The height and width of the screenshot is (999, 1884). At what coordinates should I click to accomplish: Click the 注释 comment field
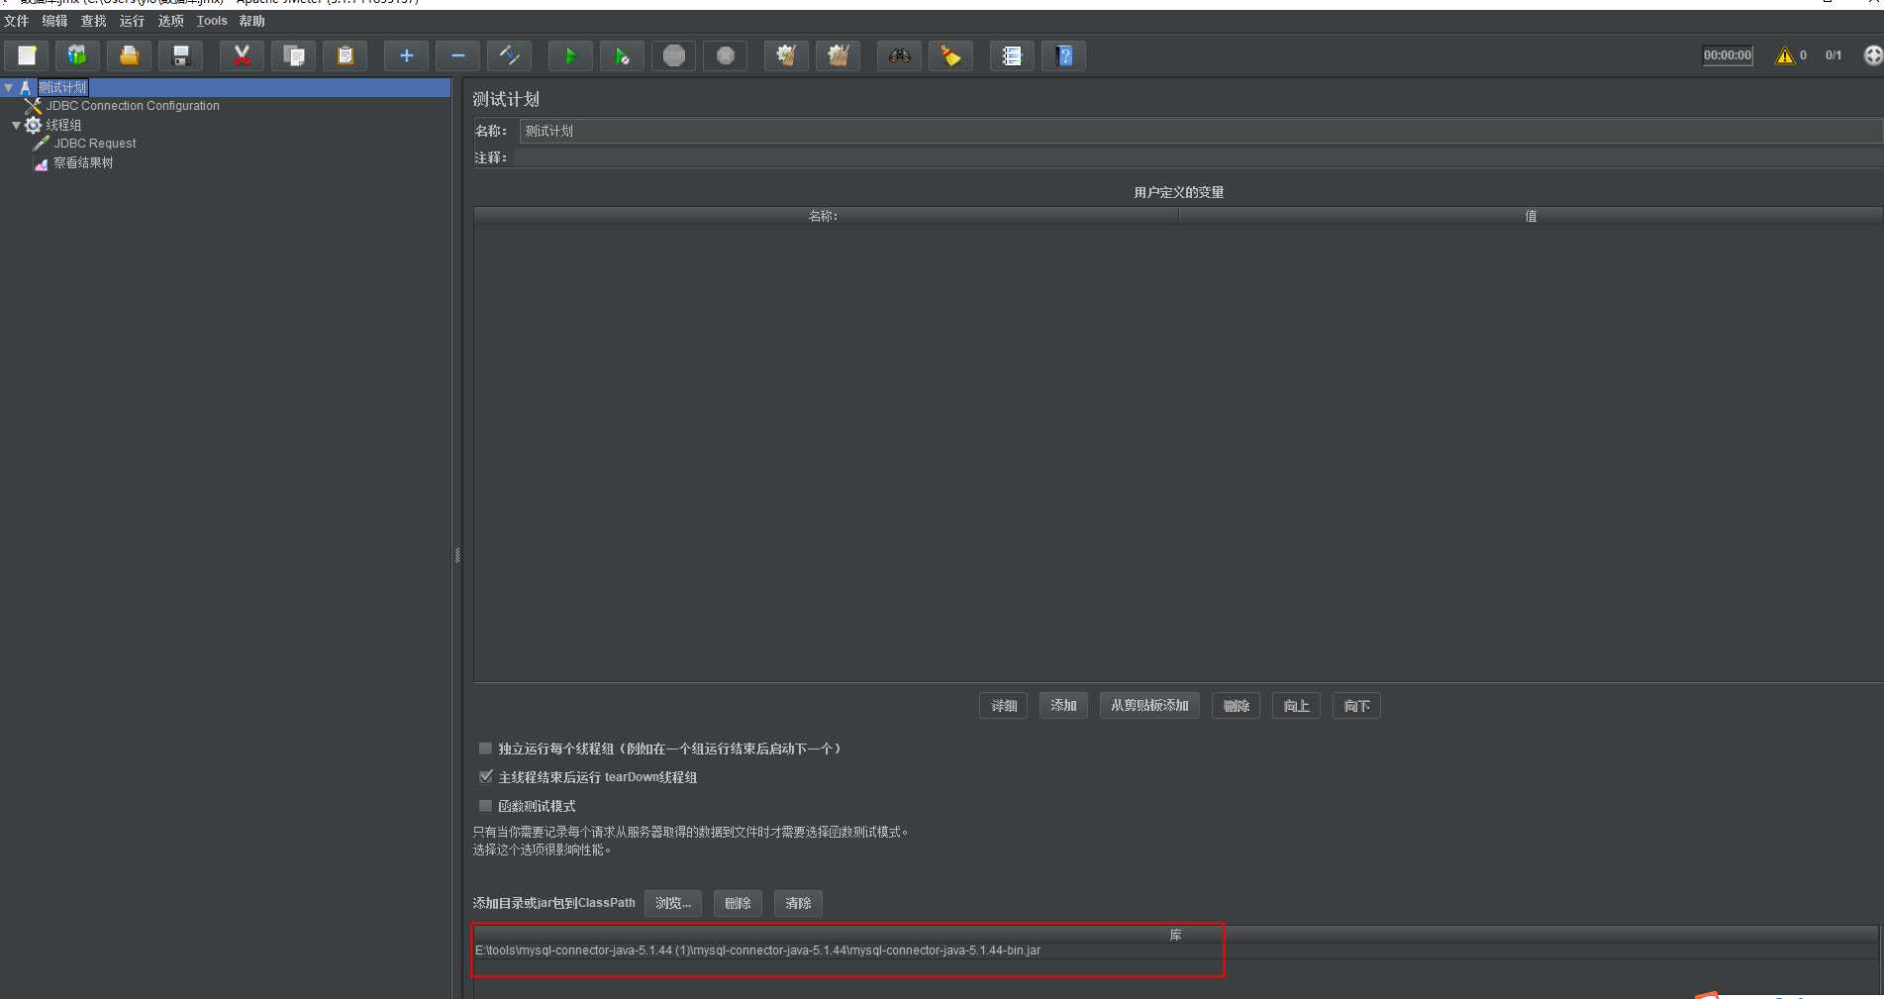click(x=1198, y=157)
